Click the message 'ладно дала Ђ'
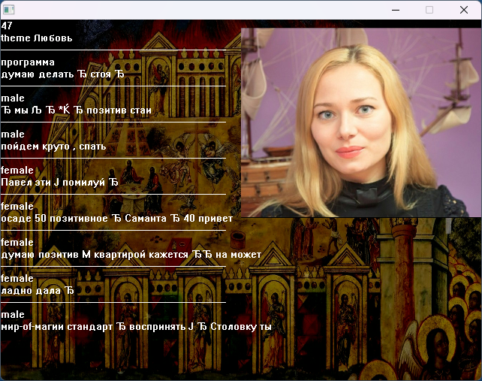 coord(38,291)
